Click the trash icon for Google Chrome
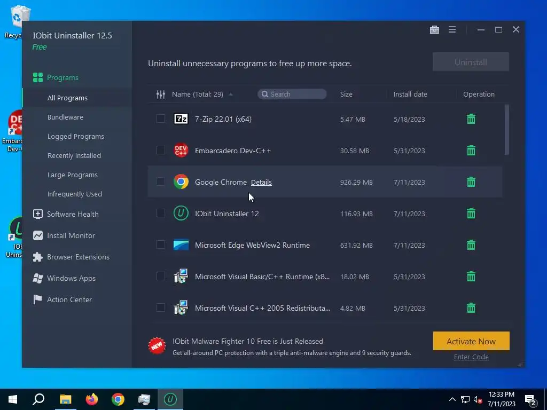Image resolution: width=547 pixels, height=410 pixels. pos(471,182)
